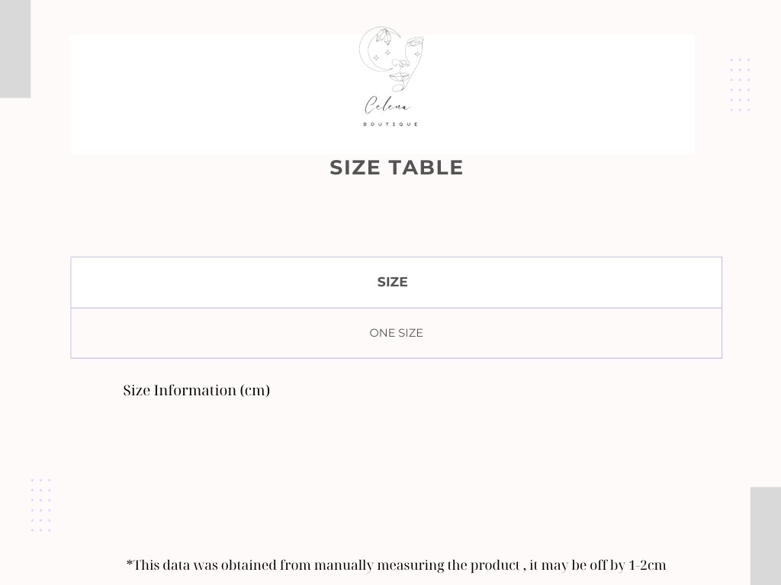Click the purple dot grid below the table
781x585 pixels.
coord(41,505)
